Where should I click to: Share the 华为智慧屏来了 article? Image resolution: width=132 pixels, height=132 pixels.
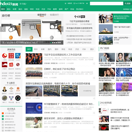[x=94, y=113]
